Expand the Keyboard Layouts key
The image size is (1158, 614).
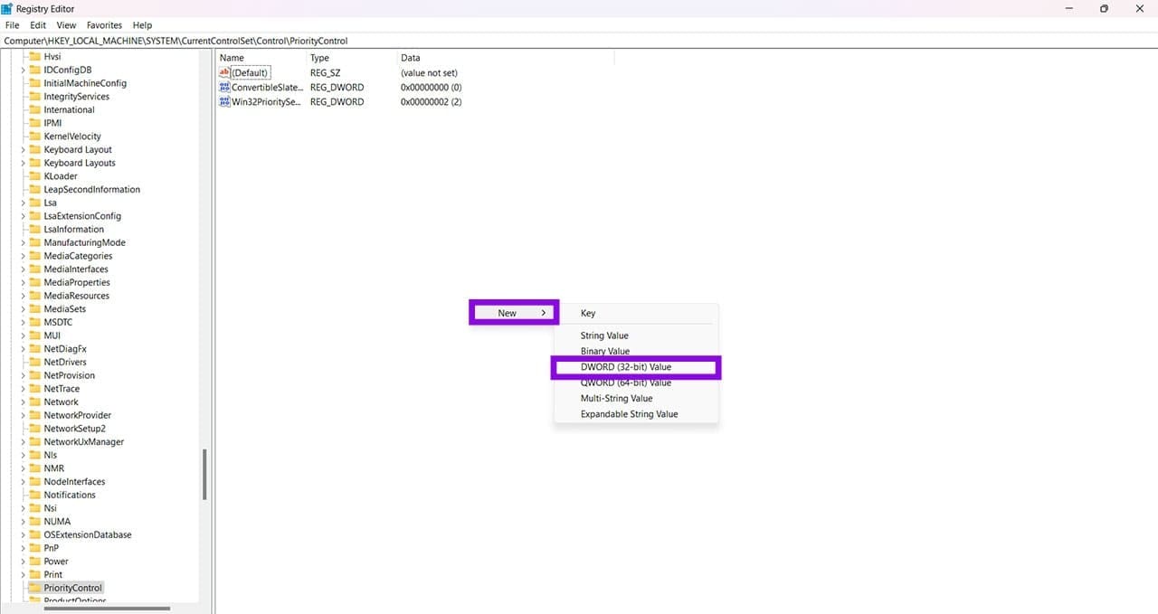click(23, 163)
